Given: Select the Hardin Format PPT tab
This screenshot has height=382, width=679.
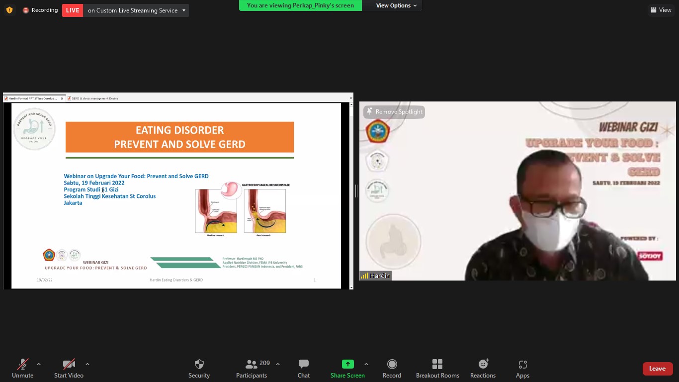Looking at the screenshot, I should (32, 98).
